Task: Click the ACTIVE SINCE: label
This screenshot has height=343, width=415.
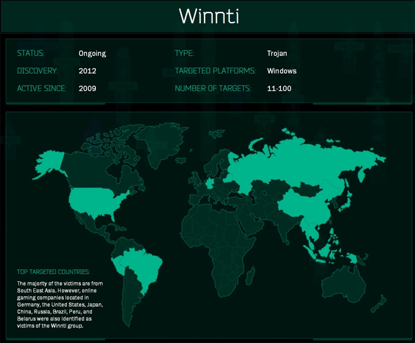Action: pyautogui.click(x=41, y=88)
